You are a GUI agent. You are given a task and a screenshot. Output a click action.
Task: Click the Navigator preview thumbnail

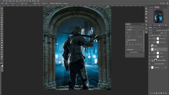click(158, 17)
